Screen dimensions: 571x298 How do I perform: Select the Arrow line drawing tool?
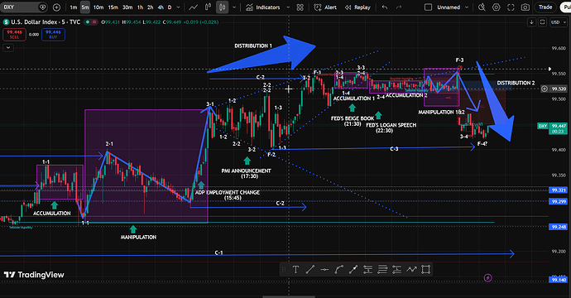(x=353, y=270)
